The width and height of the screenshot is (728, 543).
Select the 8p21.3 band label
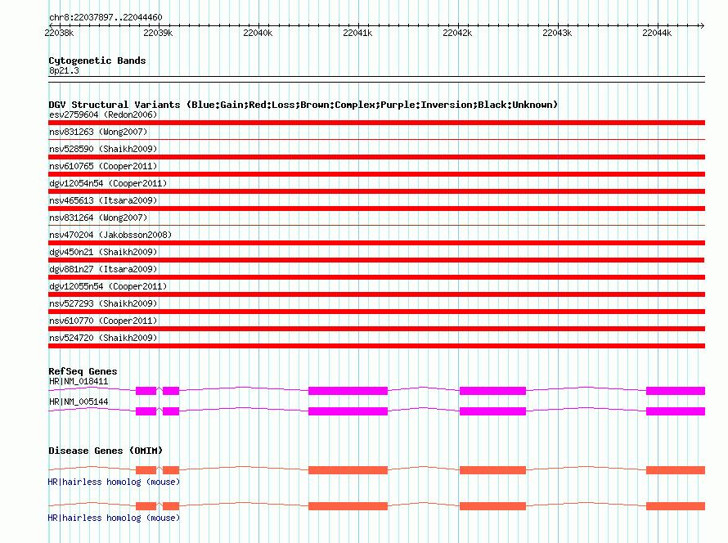(x=64, y=70)
